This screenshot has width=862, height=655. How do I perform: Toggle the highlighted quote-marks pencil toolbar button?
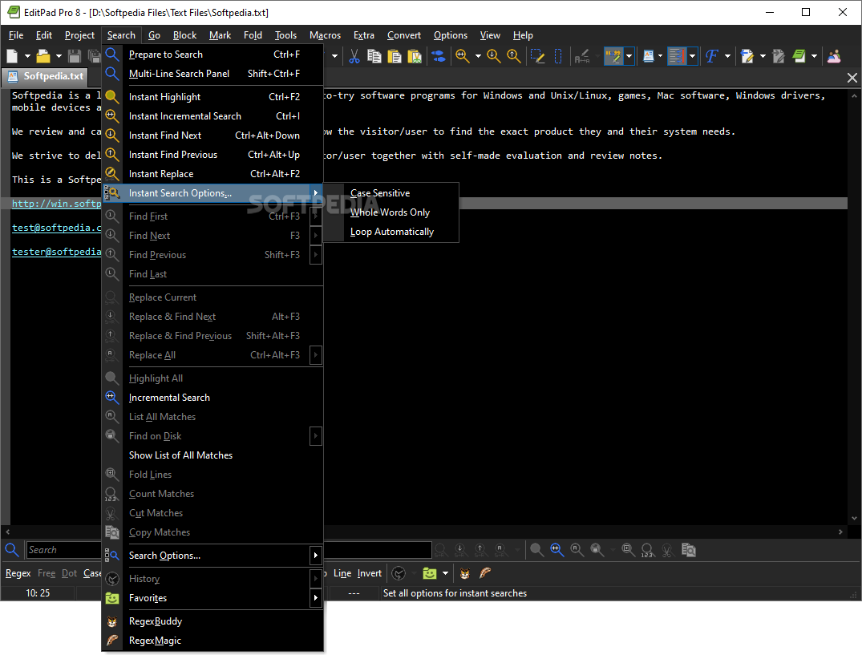613,56
